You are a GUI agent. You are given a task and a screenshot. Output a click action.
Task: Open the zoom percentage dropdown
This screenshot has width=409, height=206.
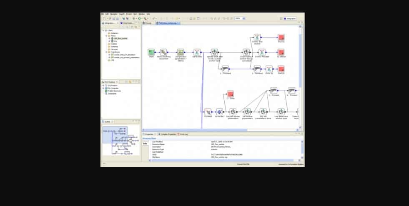(244, 18)
